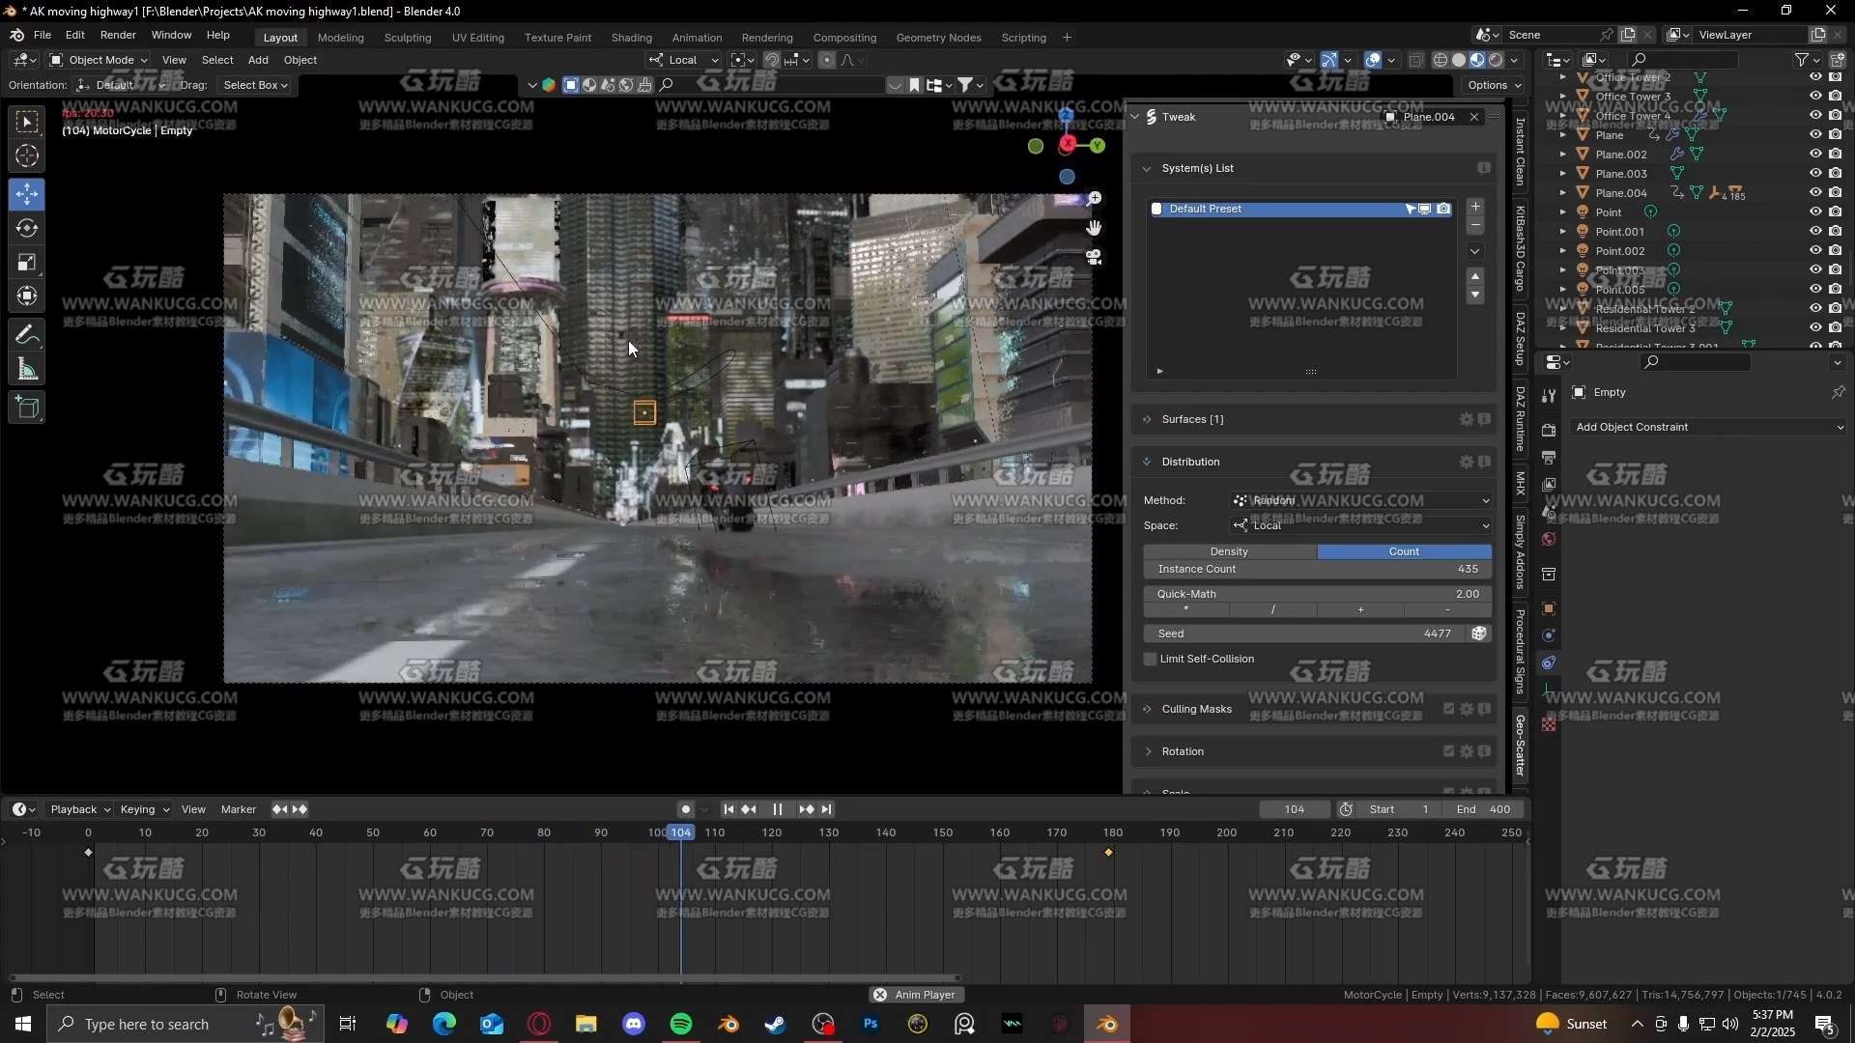Open Add Object Constraint dropdown
The height and width of the screenshot is (1043, 1855).
(x=1708, y=427)
